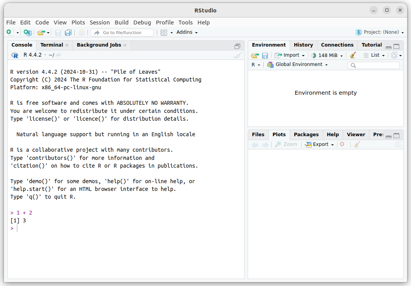Select the Environment tab

click(x=269, y=45)
